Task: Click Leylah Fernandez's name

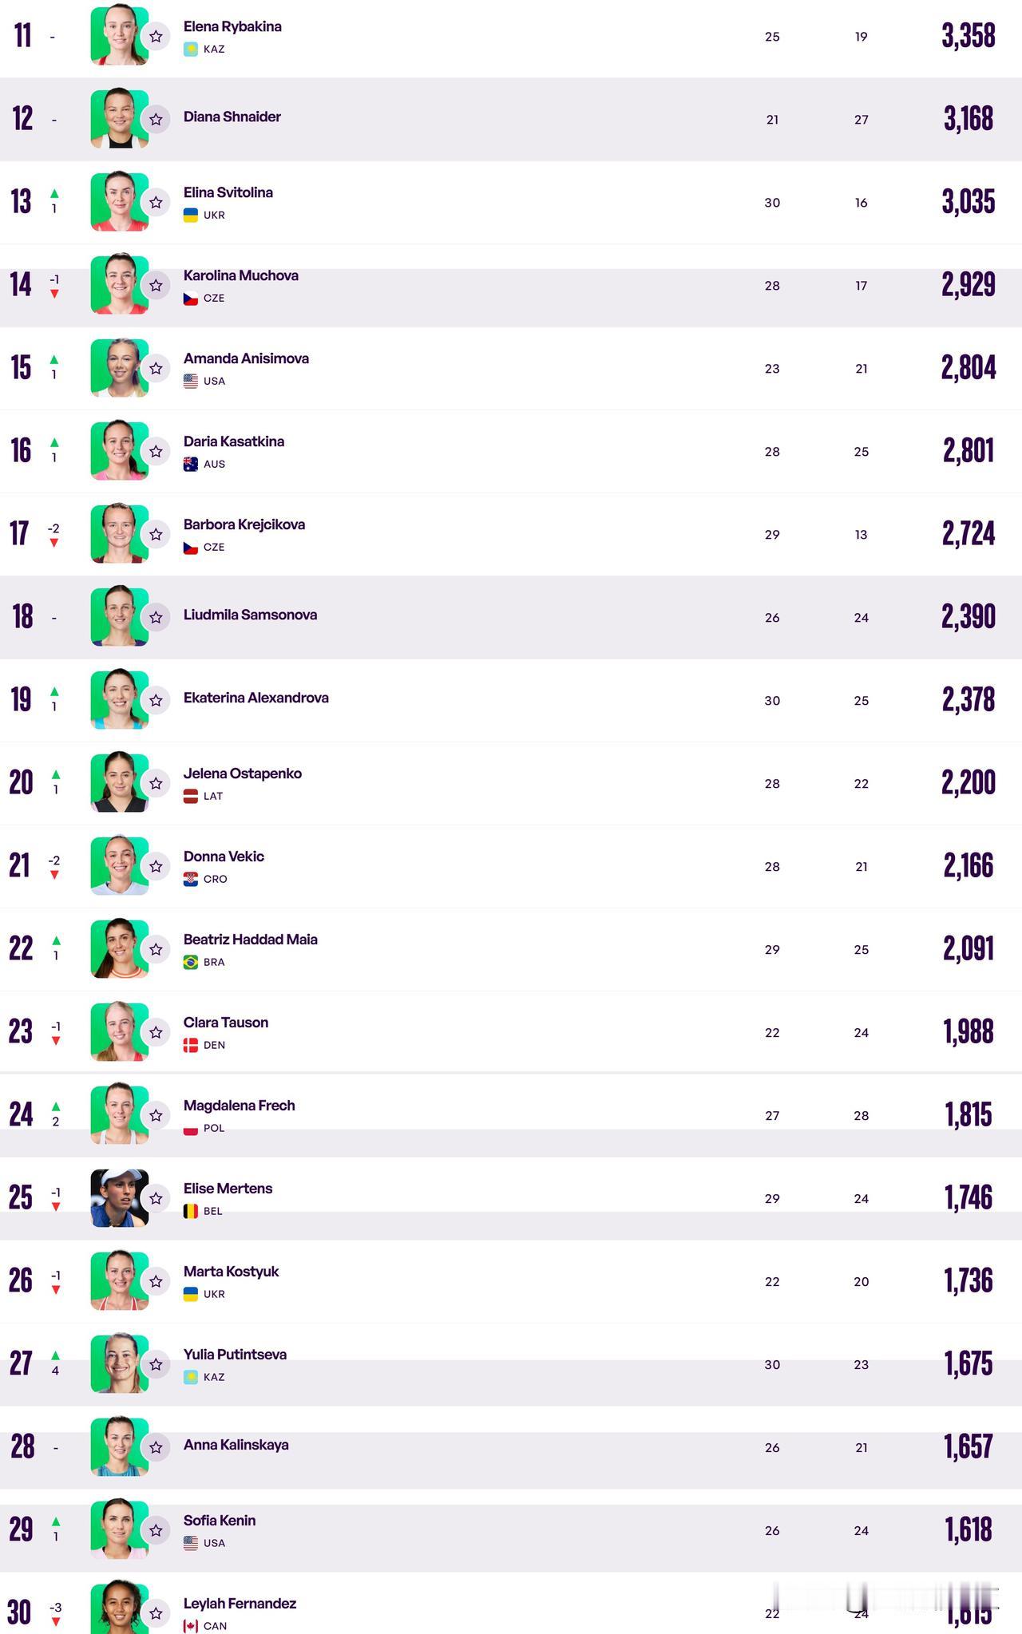Action: [240, 1604]
